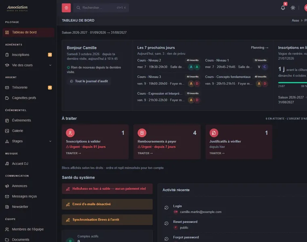307x242 pixels.
Task: Click the Login activity history icon
Action: (x=166, y=208)
